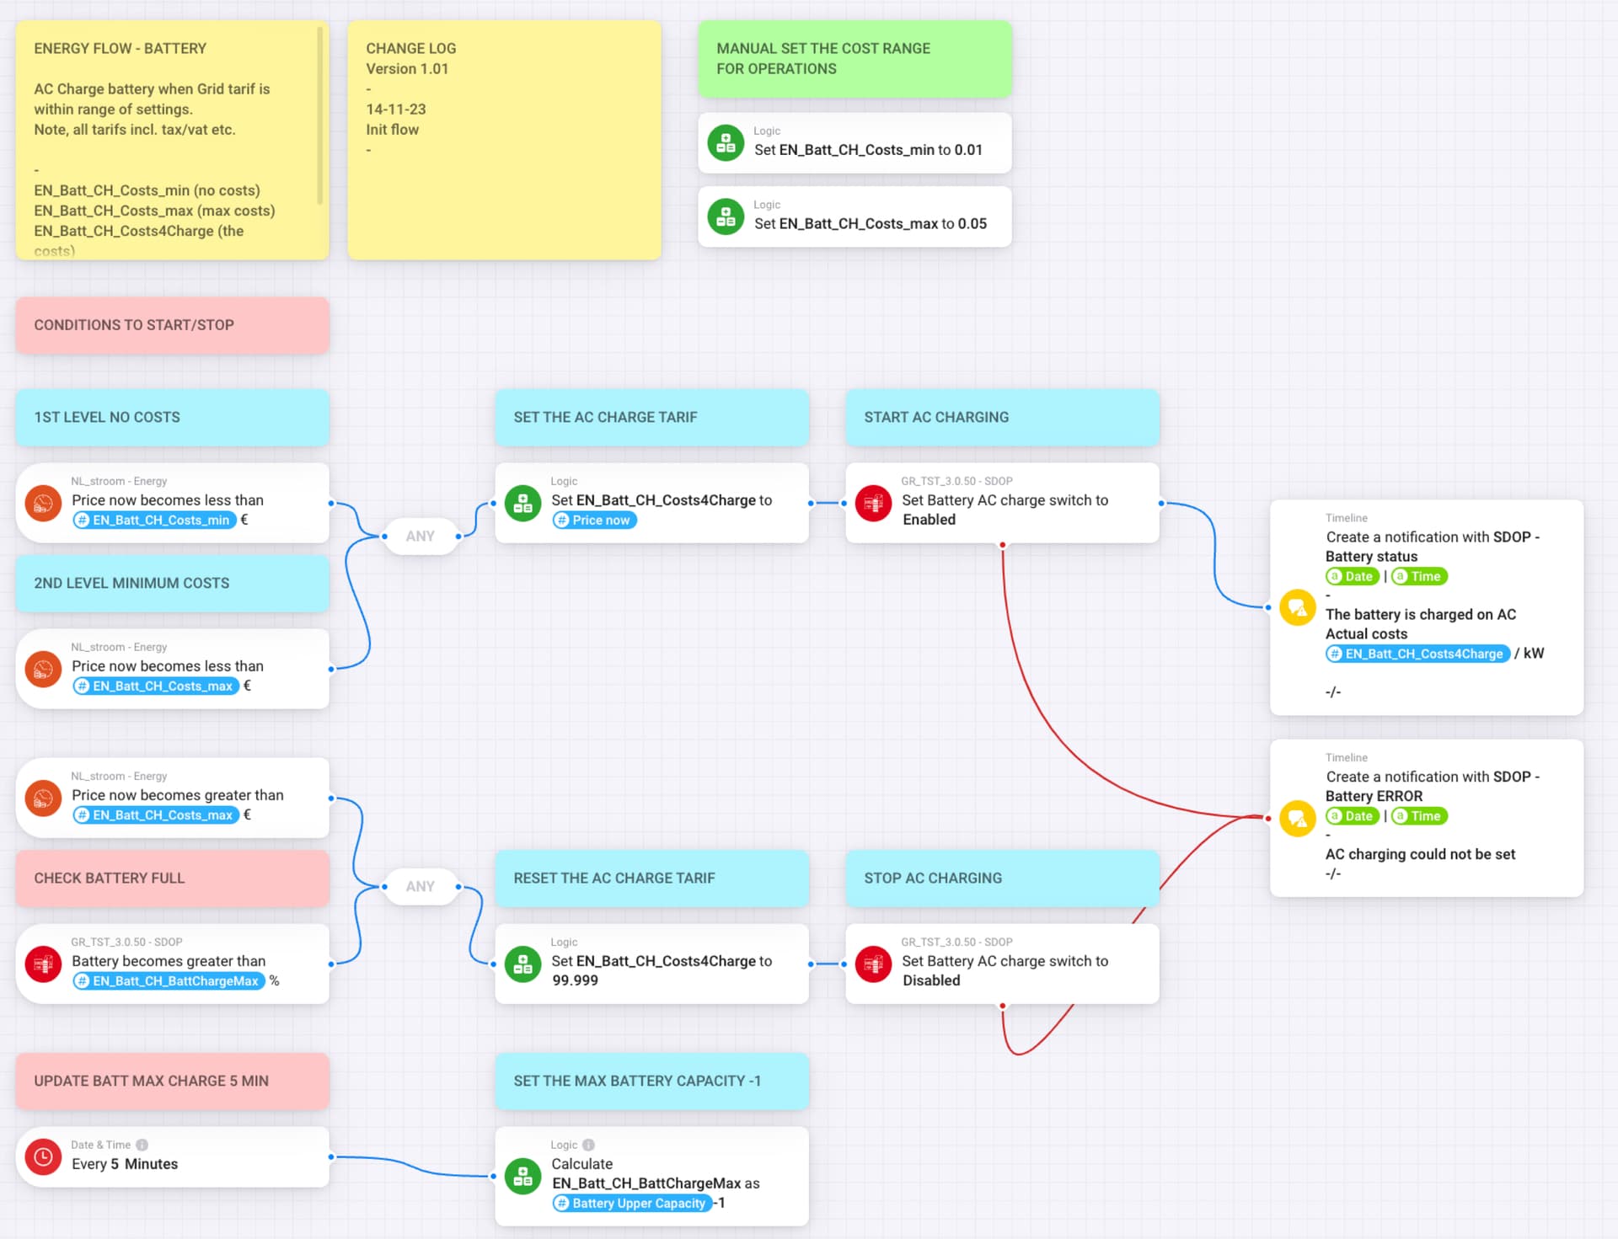Select the Change Log yellow note
Image resolution: width=1618 pixels, height=1239 pixels.
pos(504,140)
